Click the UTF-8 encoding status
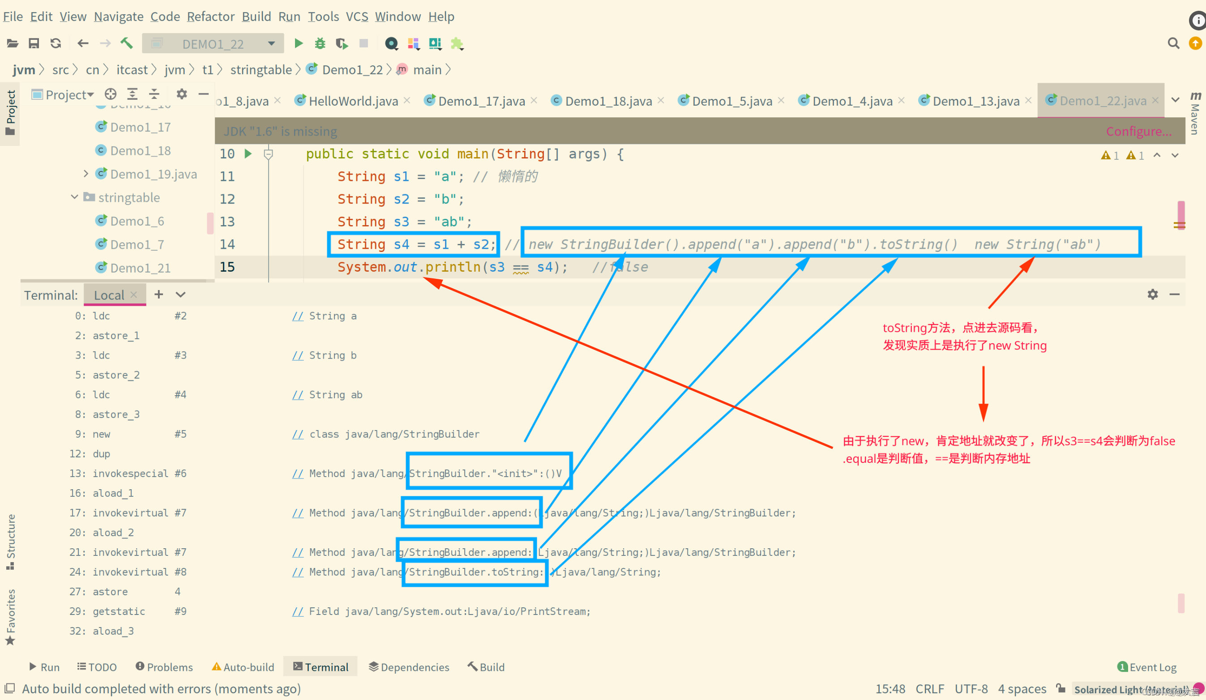 971,688
